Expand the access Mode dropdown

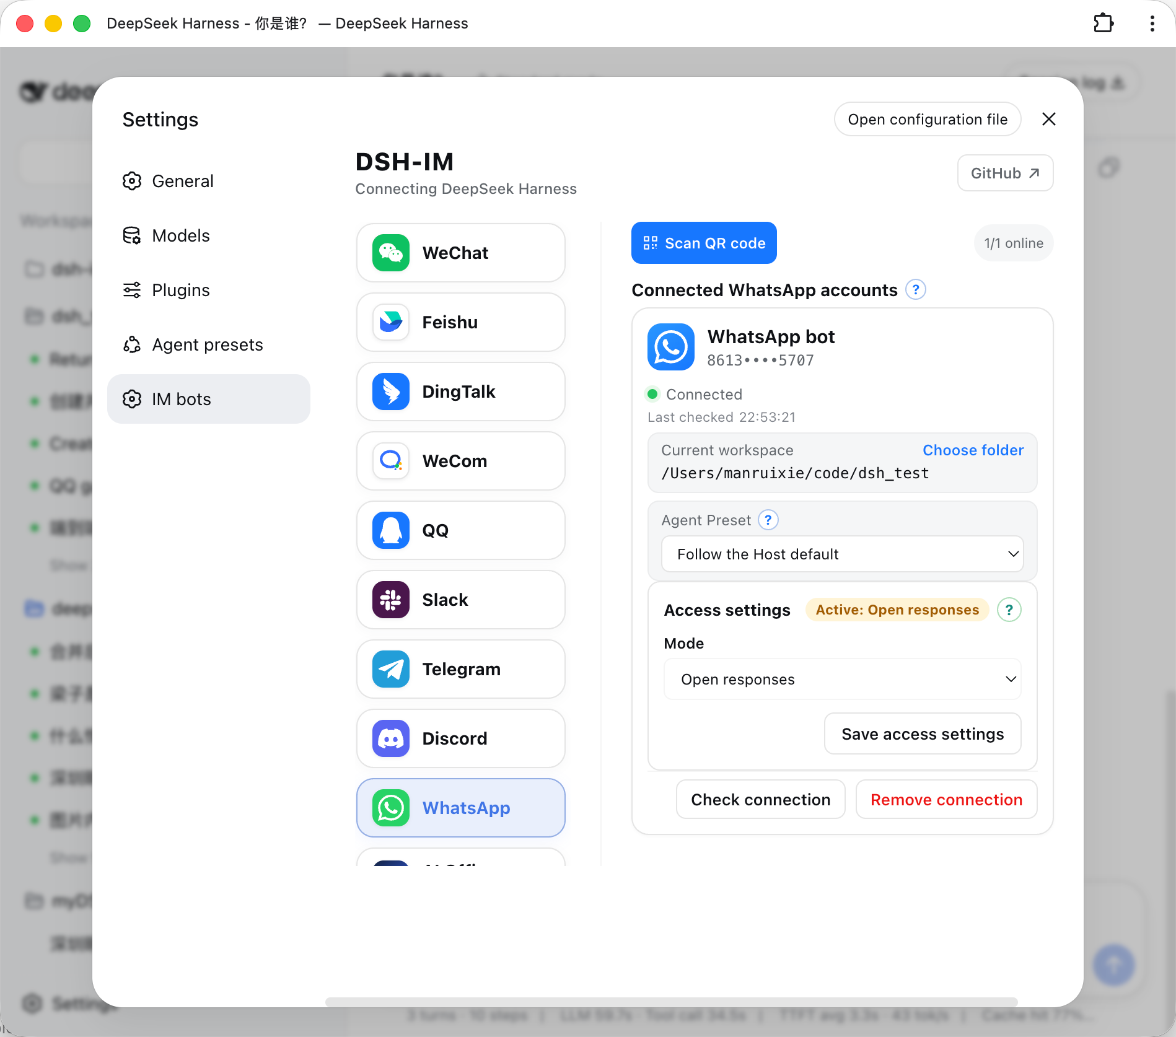(x=842, y=679)
